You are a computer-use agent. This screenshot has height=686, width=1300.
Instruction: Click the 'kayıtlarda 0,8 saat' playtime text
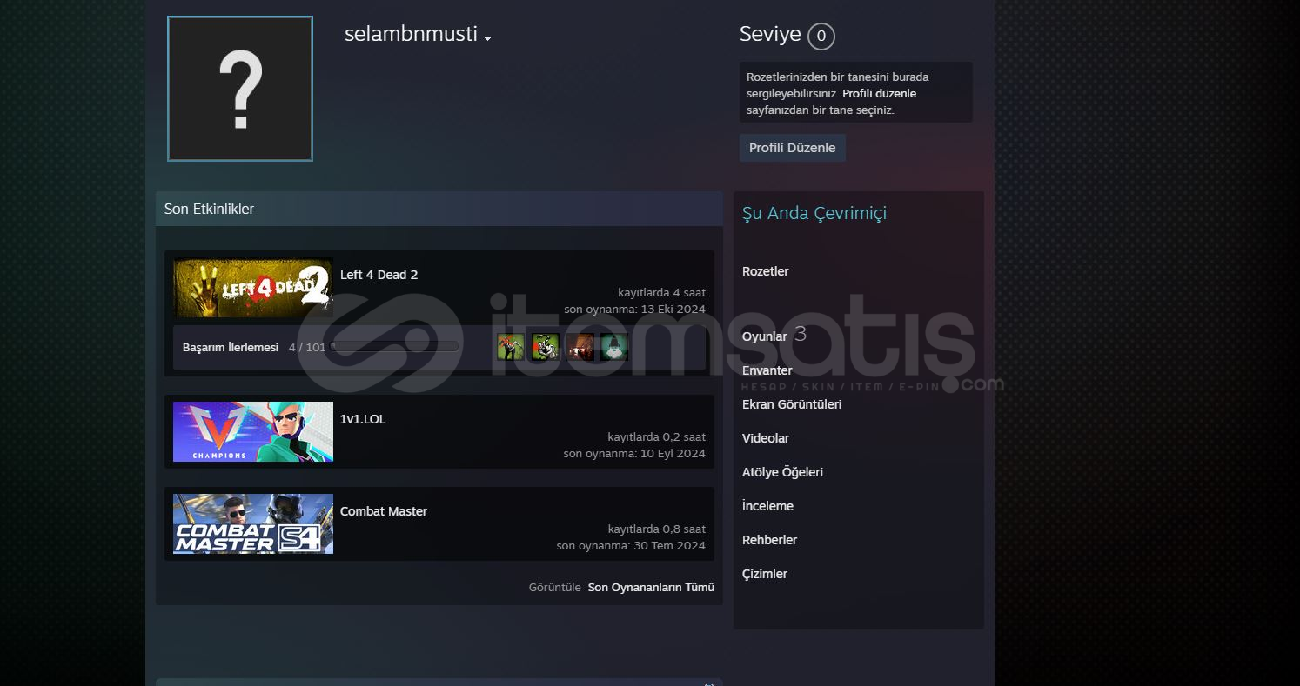click(x=657, y=529)
